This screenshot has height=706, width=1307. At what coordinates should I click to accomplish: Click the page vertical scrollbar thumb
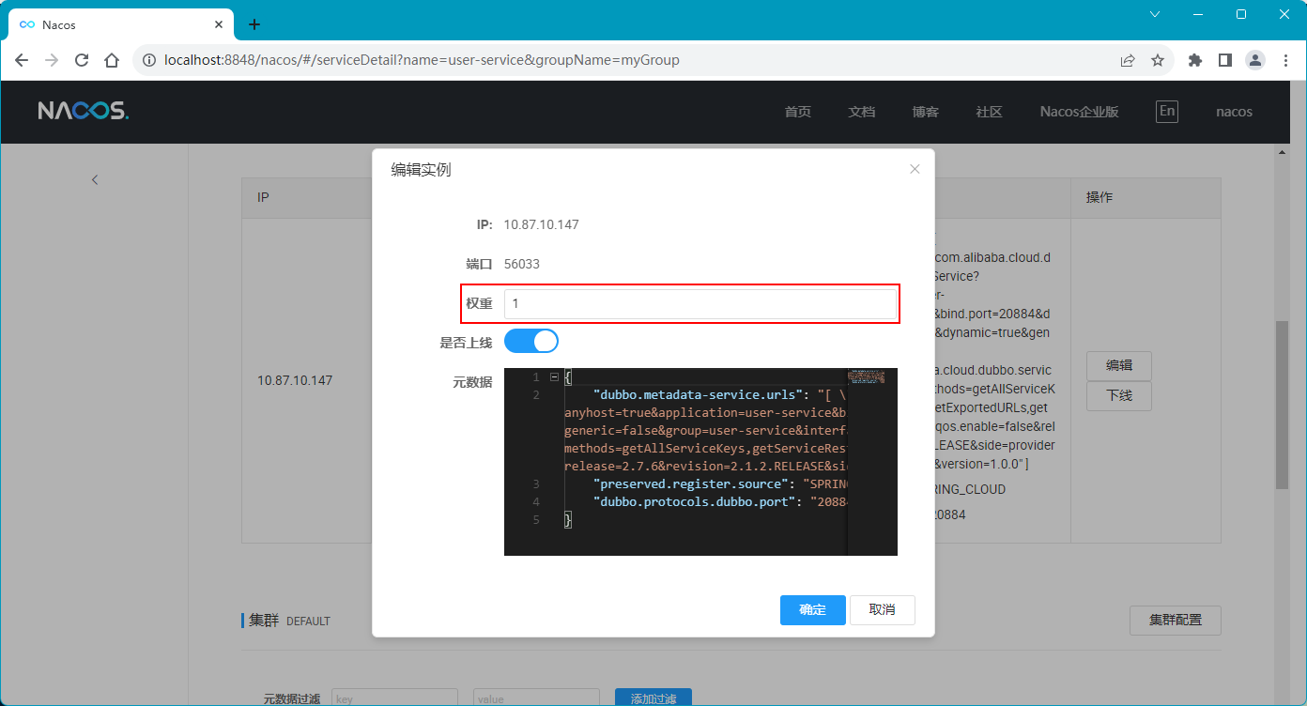(1282, 404)
